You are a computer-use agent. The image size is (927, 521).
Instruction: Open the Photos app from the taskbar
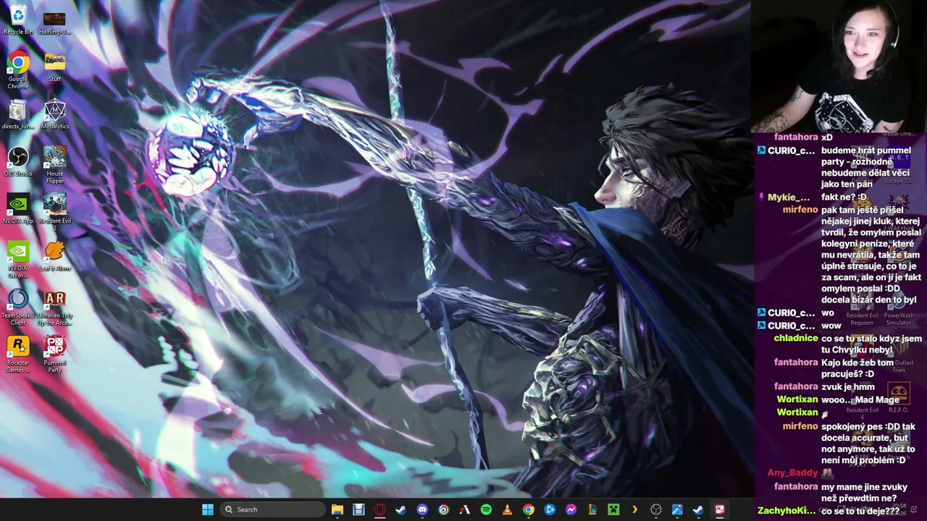[677, 509]
